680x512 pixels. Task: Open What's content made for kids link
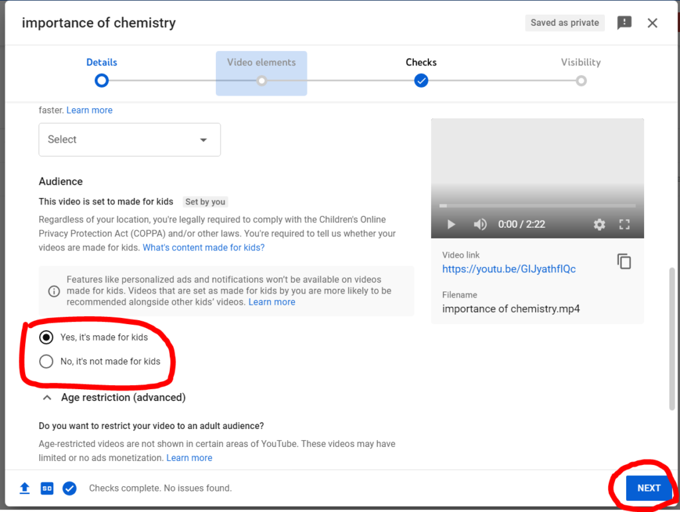click(203, 248)
